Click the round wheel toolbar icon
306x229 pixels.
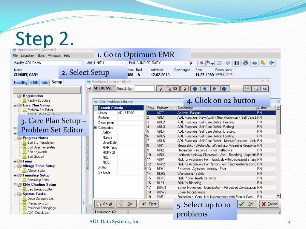(x=245, y=63)
